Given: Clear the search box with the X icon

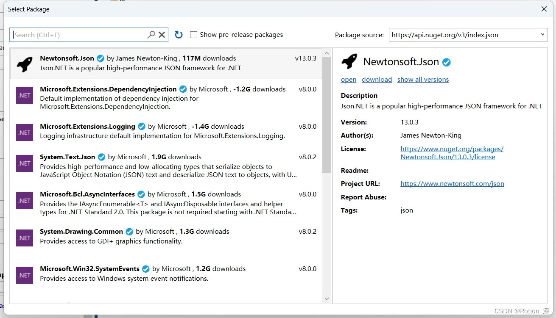Looking at the screenshot, I should point(162,34).
